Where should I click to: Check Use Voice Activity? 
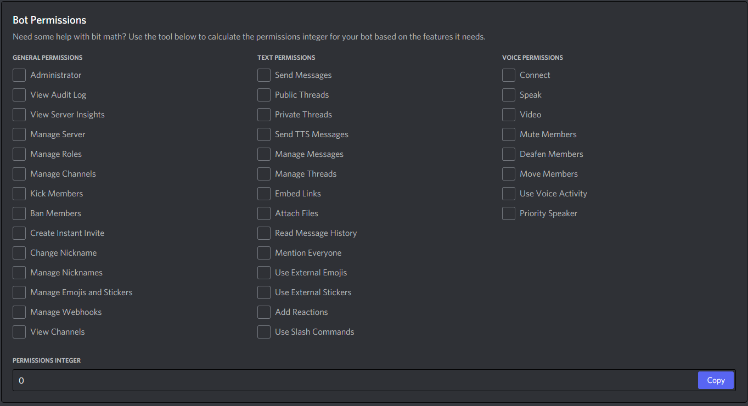(x=508, y=193)
